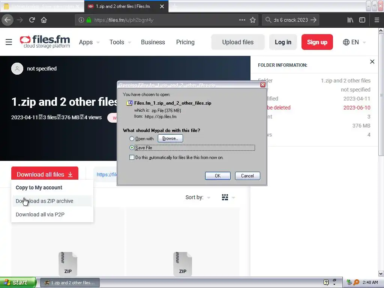
Task: Click the Files.fm zip file icon in dialog
Action: pyautogui.click(x=129, y=103)
